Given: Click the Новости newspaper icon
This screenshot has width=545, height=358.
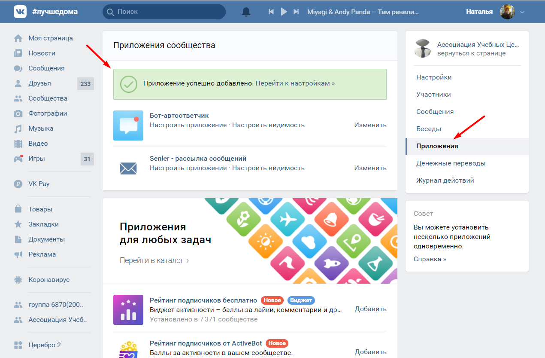Looking at the screenshot, I should [x=18, y=53].
